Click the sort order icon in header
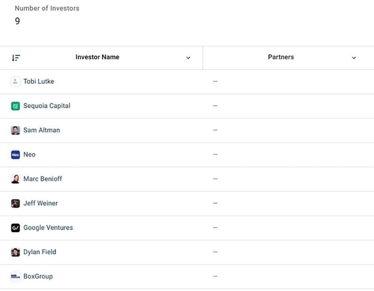The height and width of the screenshot is (291, 374). click(x=16, y=58)
